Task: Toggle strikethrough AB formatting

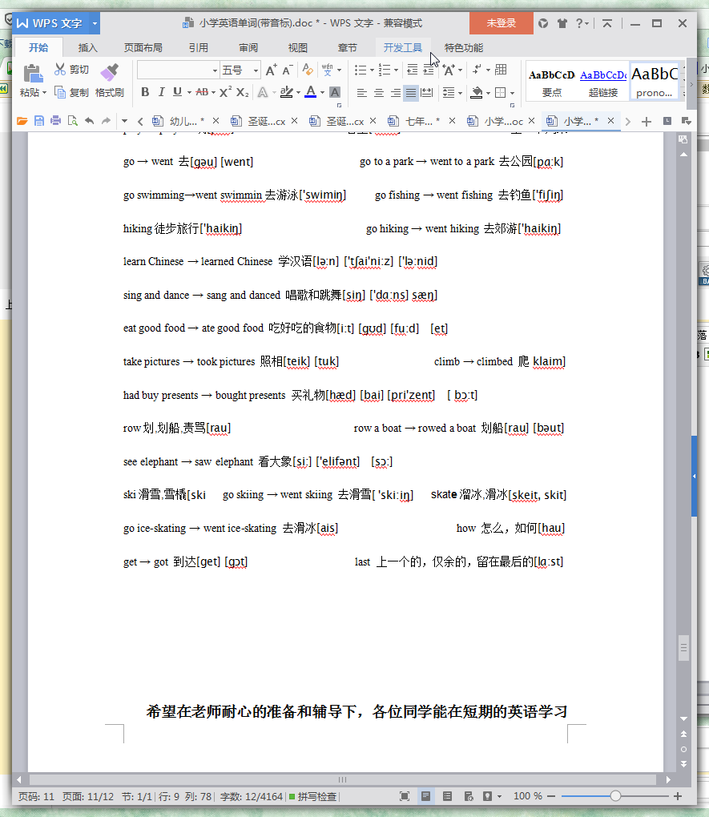Action: 202,92
